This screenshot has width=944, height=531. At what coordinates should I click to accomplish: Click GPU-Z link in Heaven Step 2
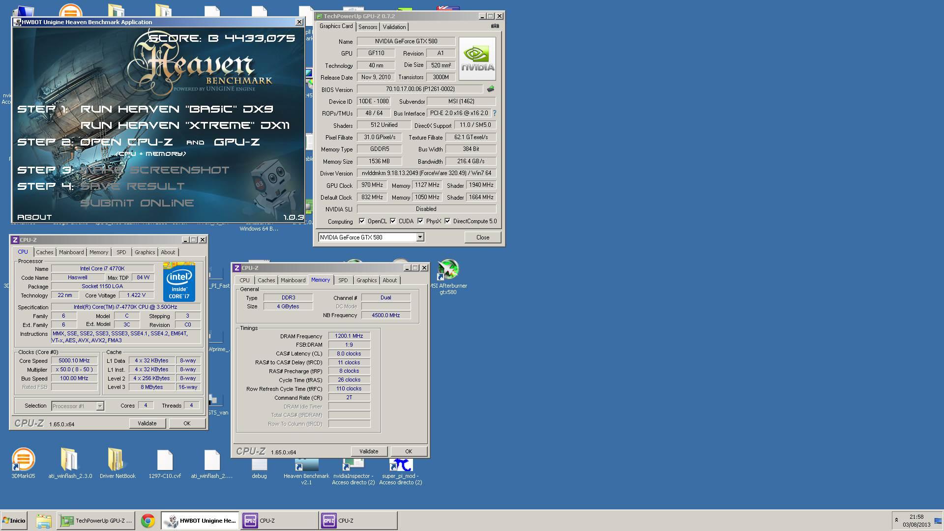[237, 142]
